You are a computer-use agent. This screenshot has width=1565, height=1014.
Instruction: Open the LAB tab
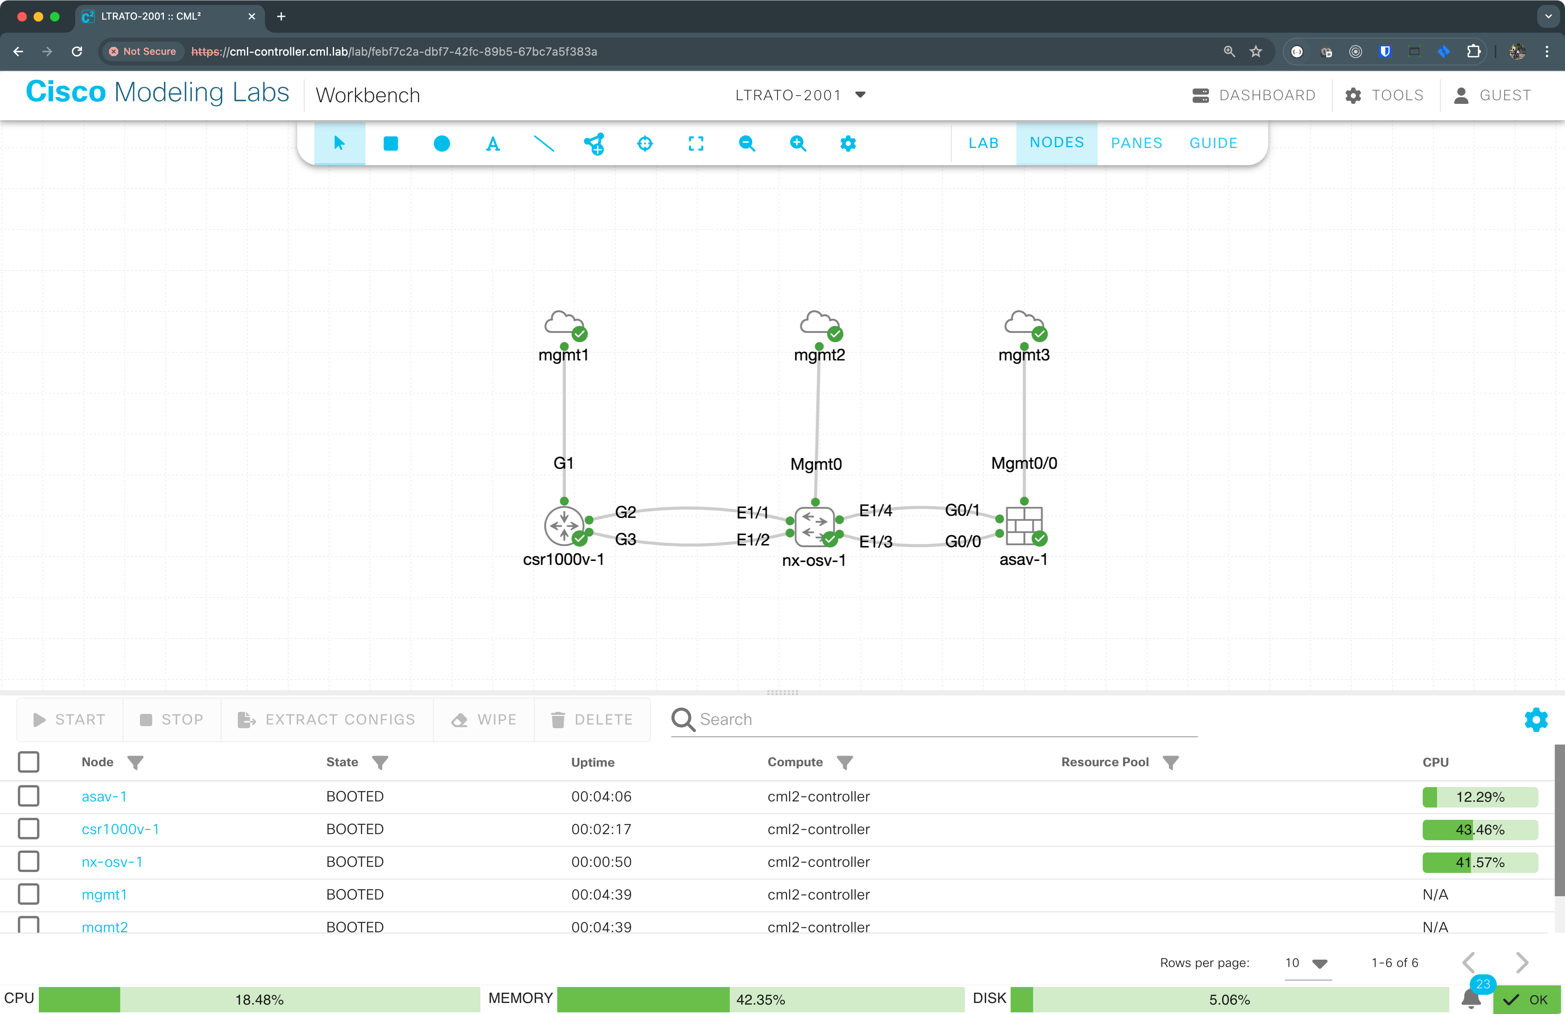[983, 143]
